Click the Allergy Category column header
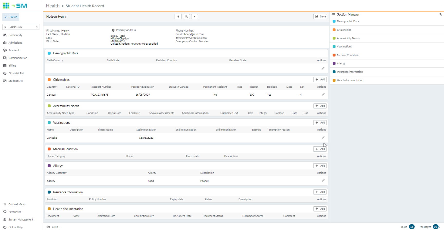Image resolution: width=444 pixels, height=230 pixels. click(57, 173)
